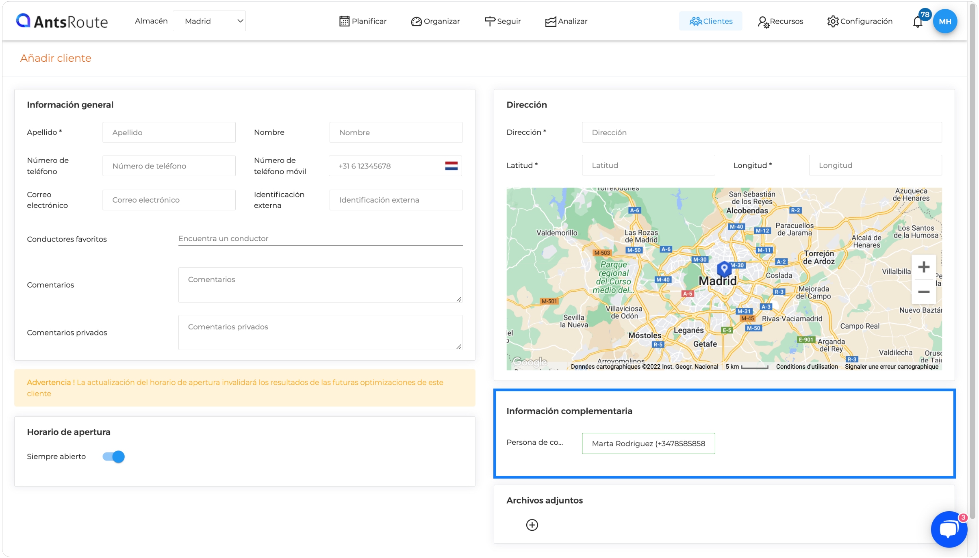Click the Correo electrónico field
Viewport: 979px width, 558px height.
coord(169,200)
